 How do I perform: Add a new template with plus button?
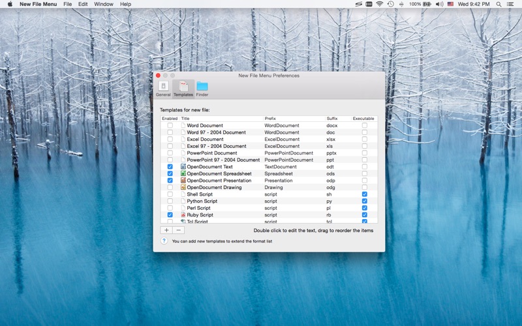pyautogui.click(x=166, y=230)
